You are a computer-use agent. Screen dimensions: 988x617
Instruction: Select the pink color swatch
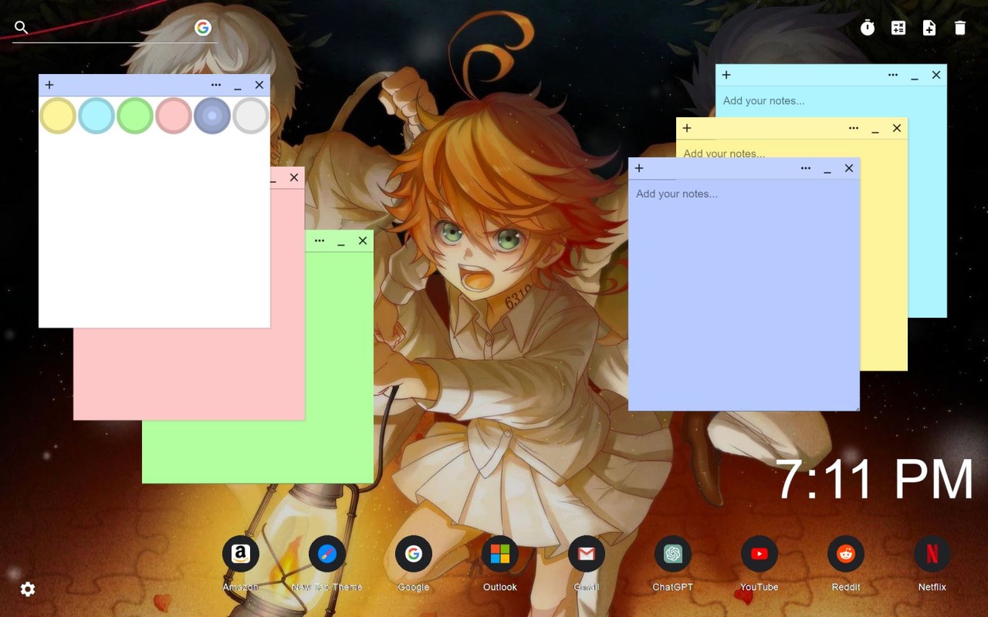174,116
